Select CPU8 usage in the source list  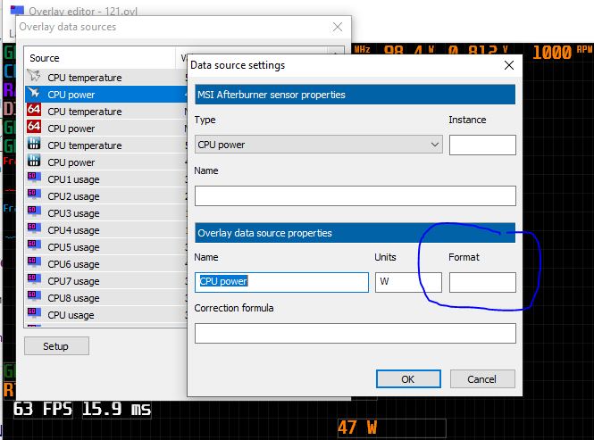coord(105,298)
